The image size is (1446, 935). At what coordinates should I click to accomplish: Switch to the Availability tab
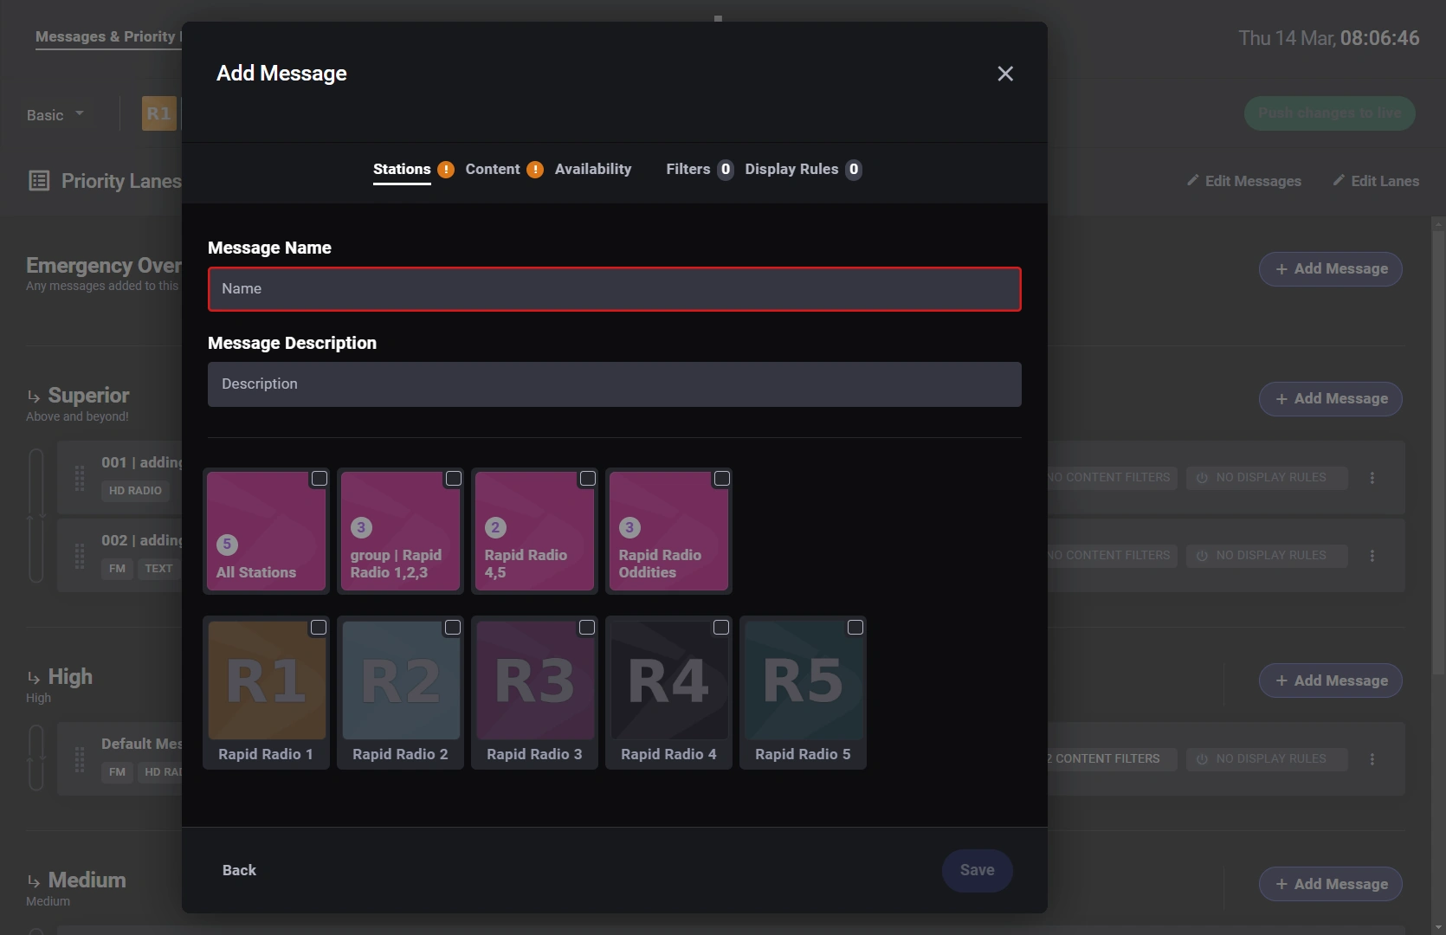point(593,169)
